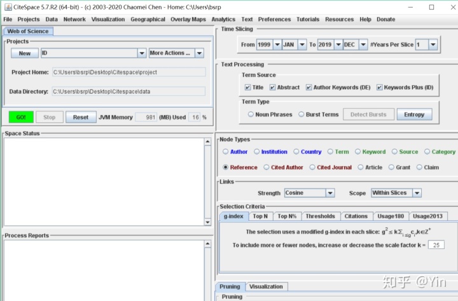Open the Strength Cosine dropdown

coord(330,193)
